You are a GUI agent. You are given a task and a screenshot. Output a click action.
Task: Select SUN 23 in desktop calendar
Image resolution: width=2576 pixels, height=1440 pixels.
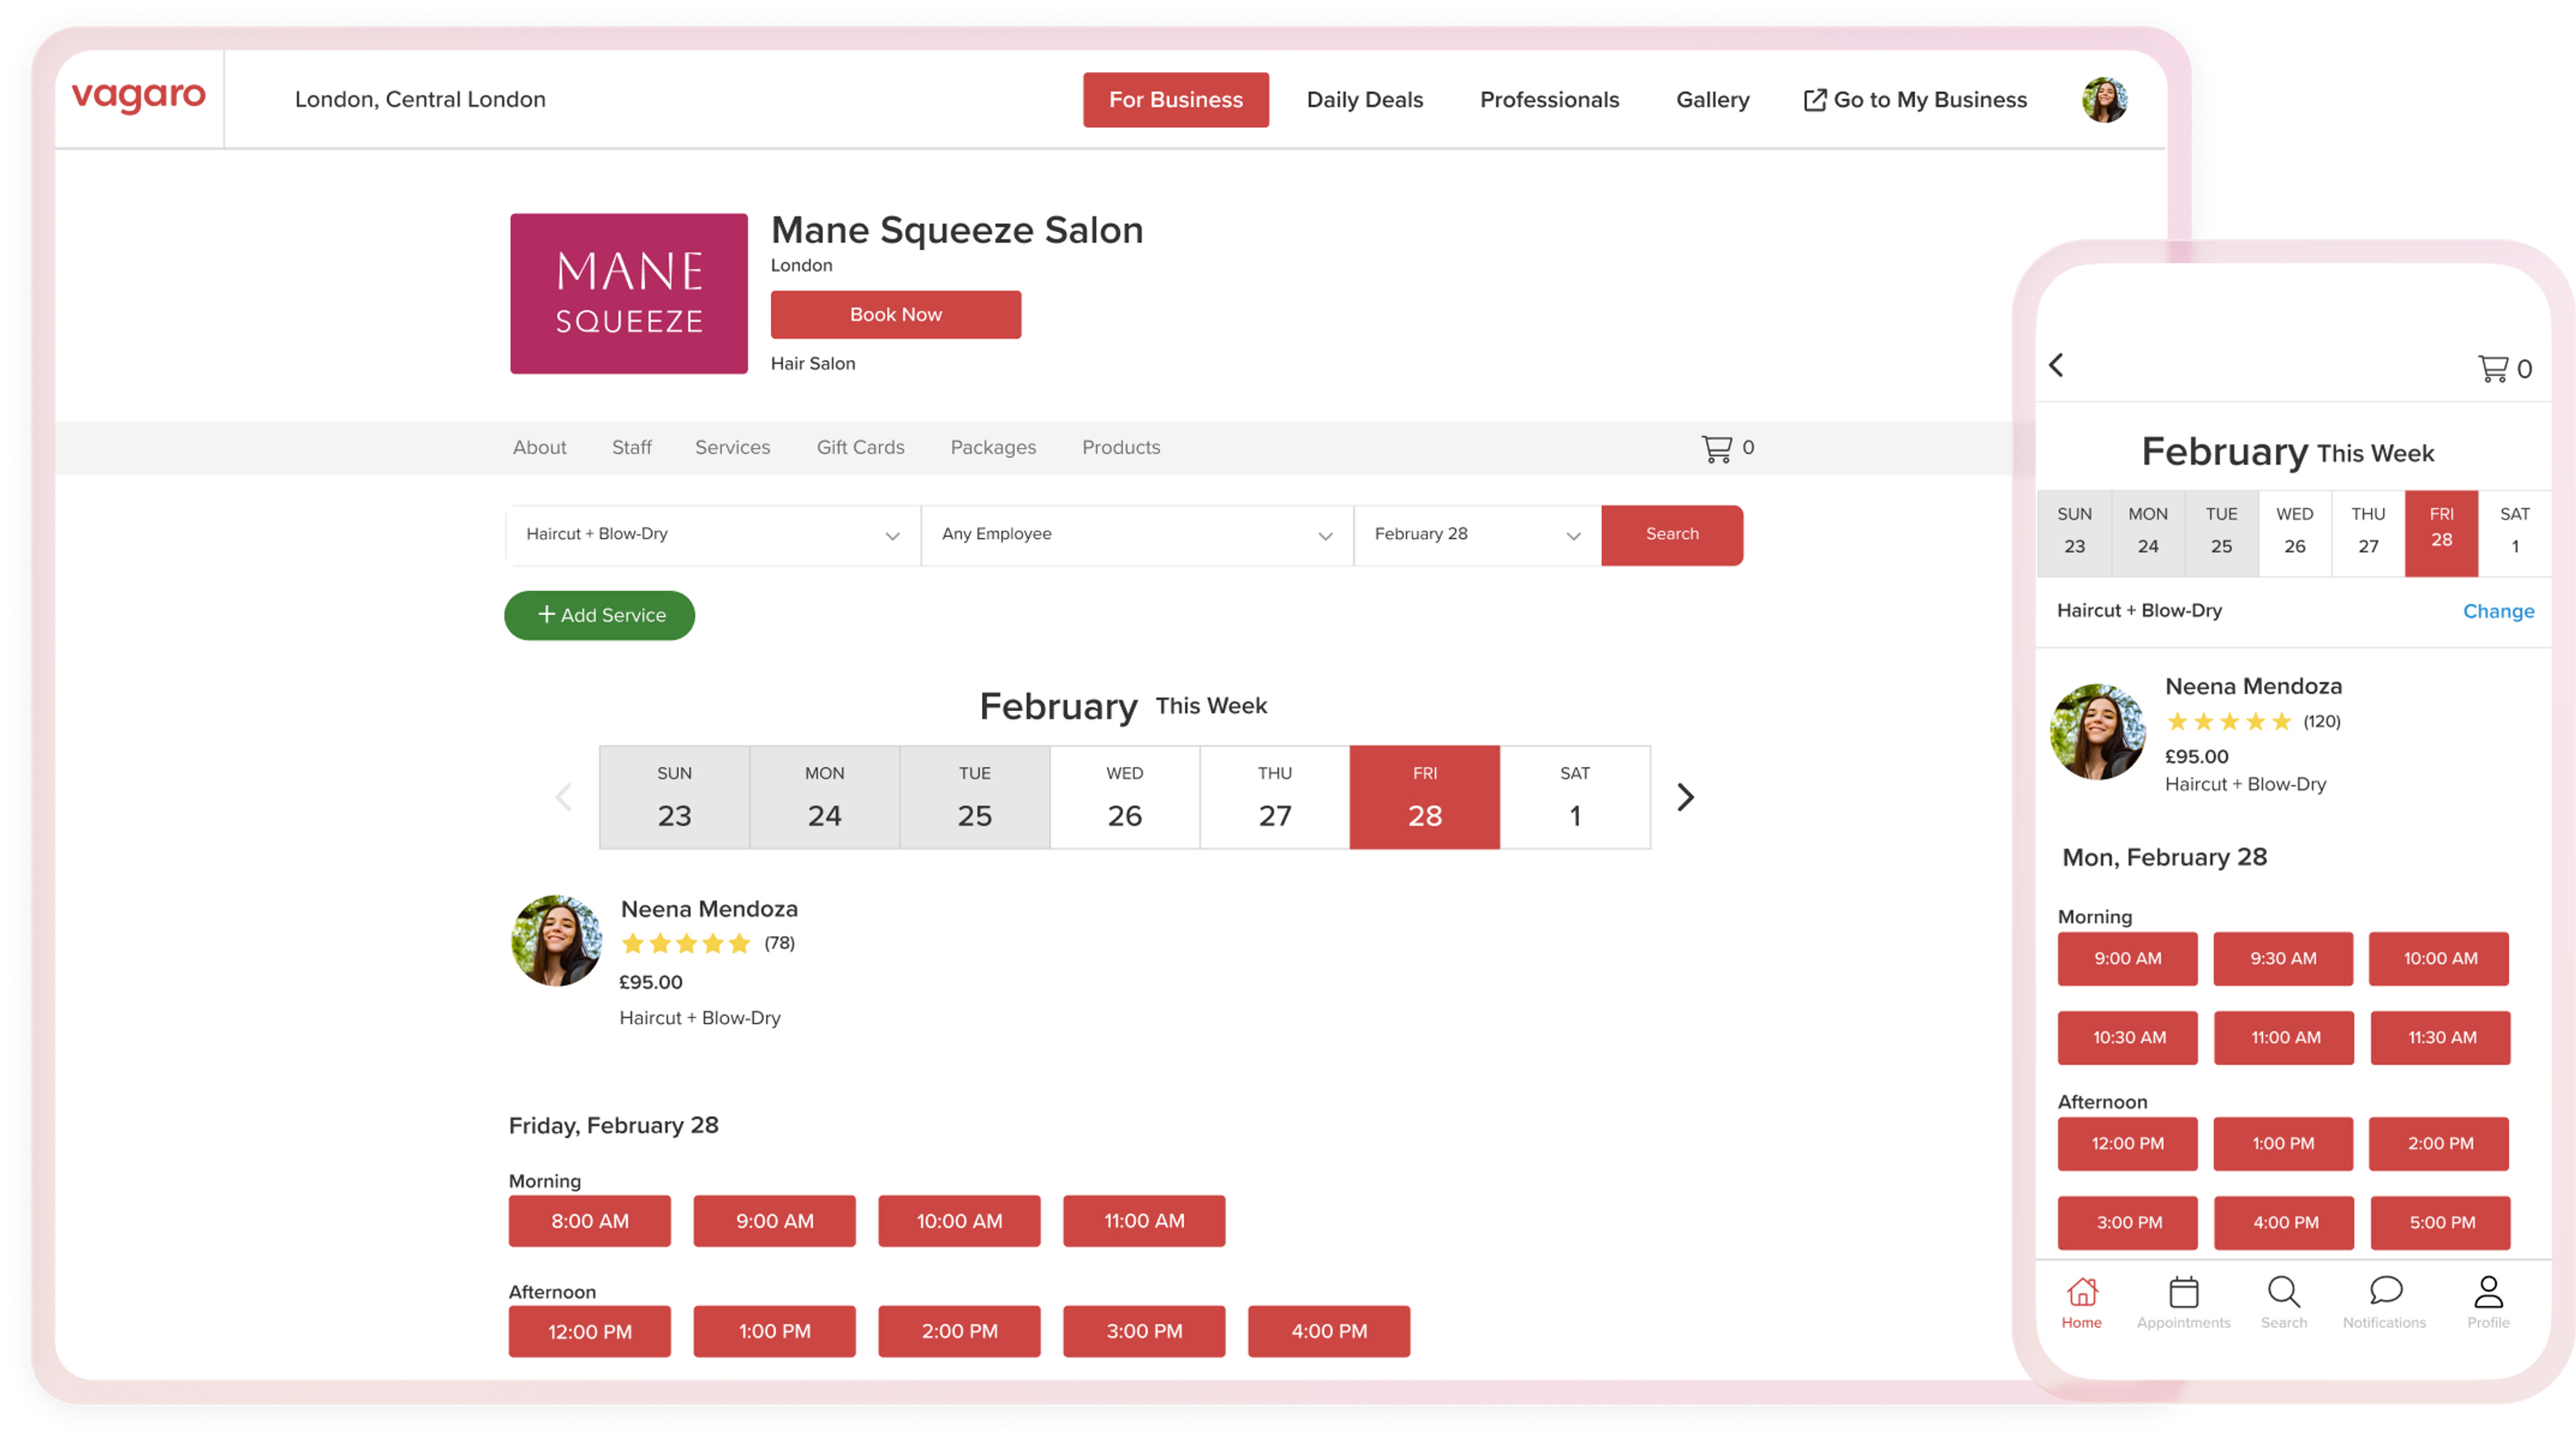pyautogui.click(x=674, y=797)
